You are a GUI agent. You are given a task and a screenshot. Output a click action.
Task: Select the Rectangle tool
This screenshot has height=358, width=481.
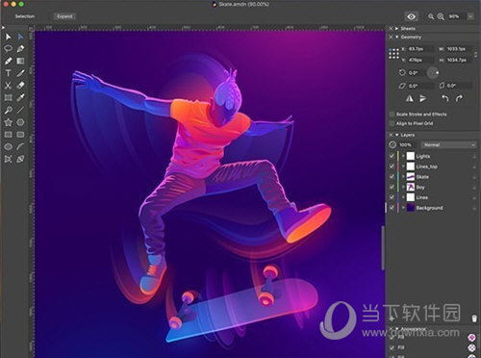(x=8, y=135)
